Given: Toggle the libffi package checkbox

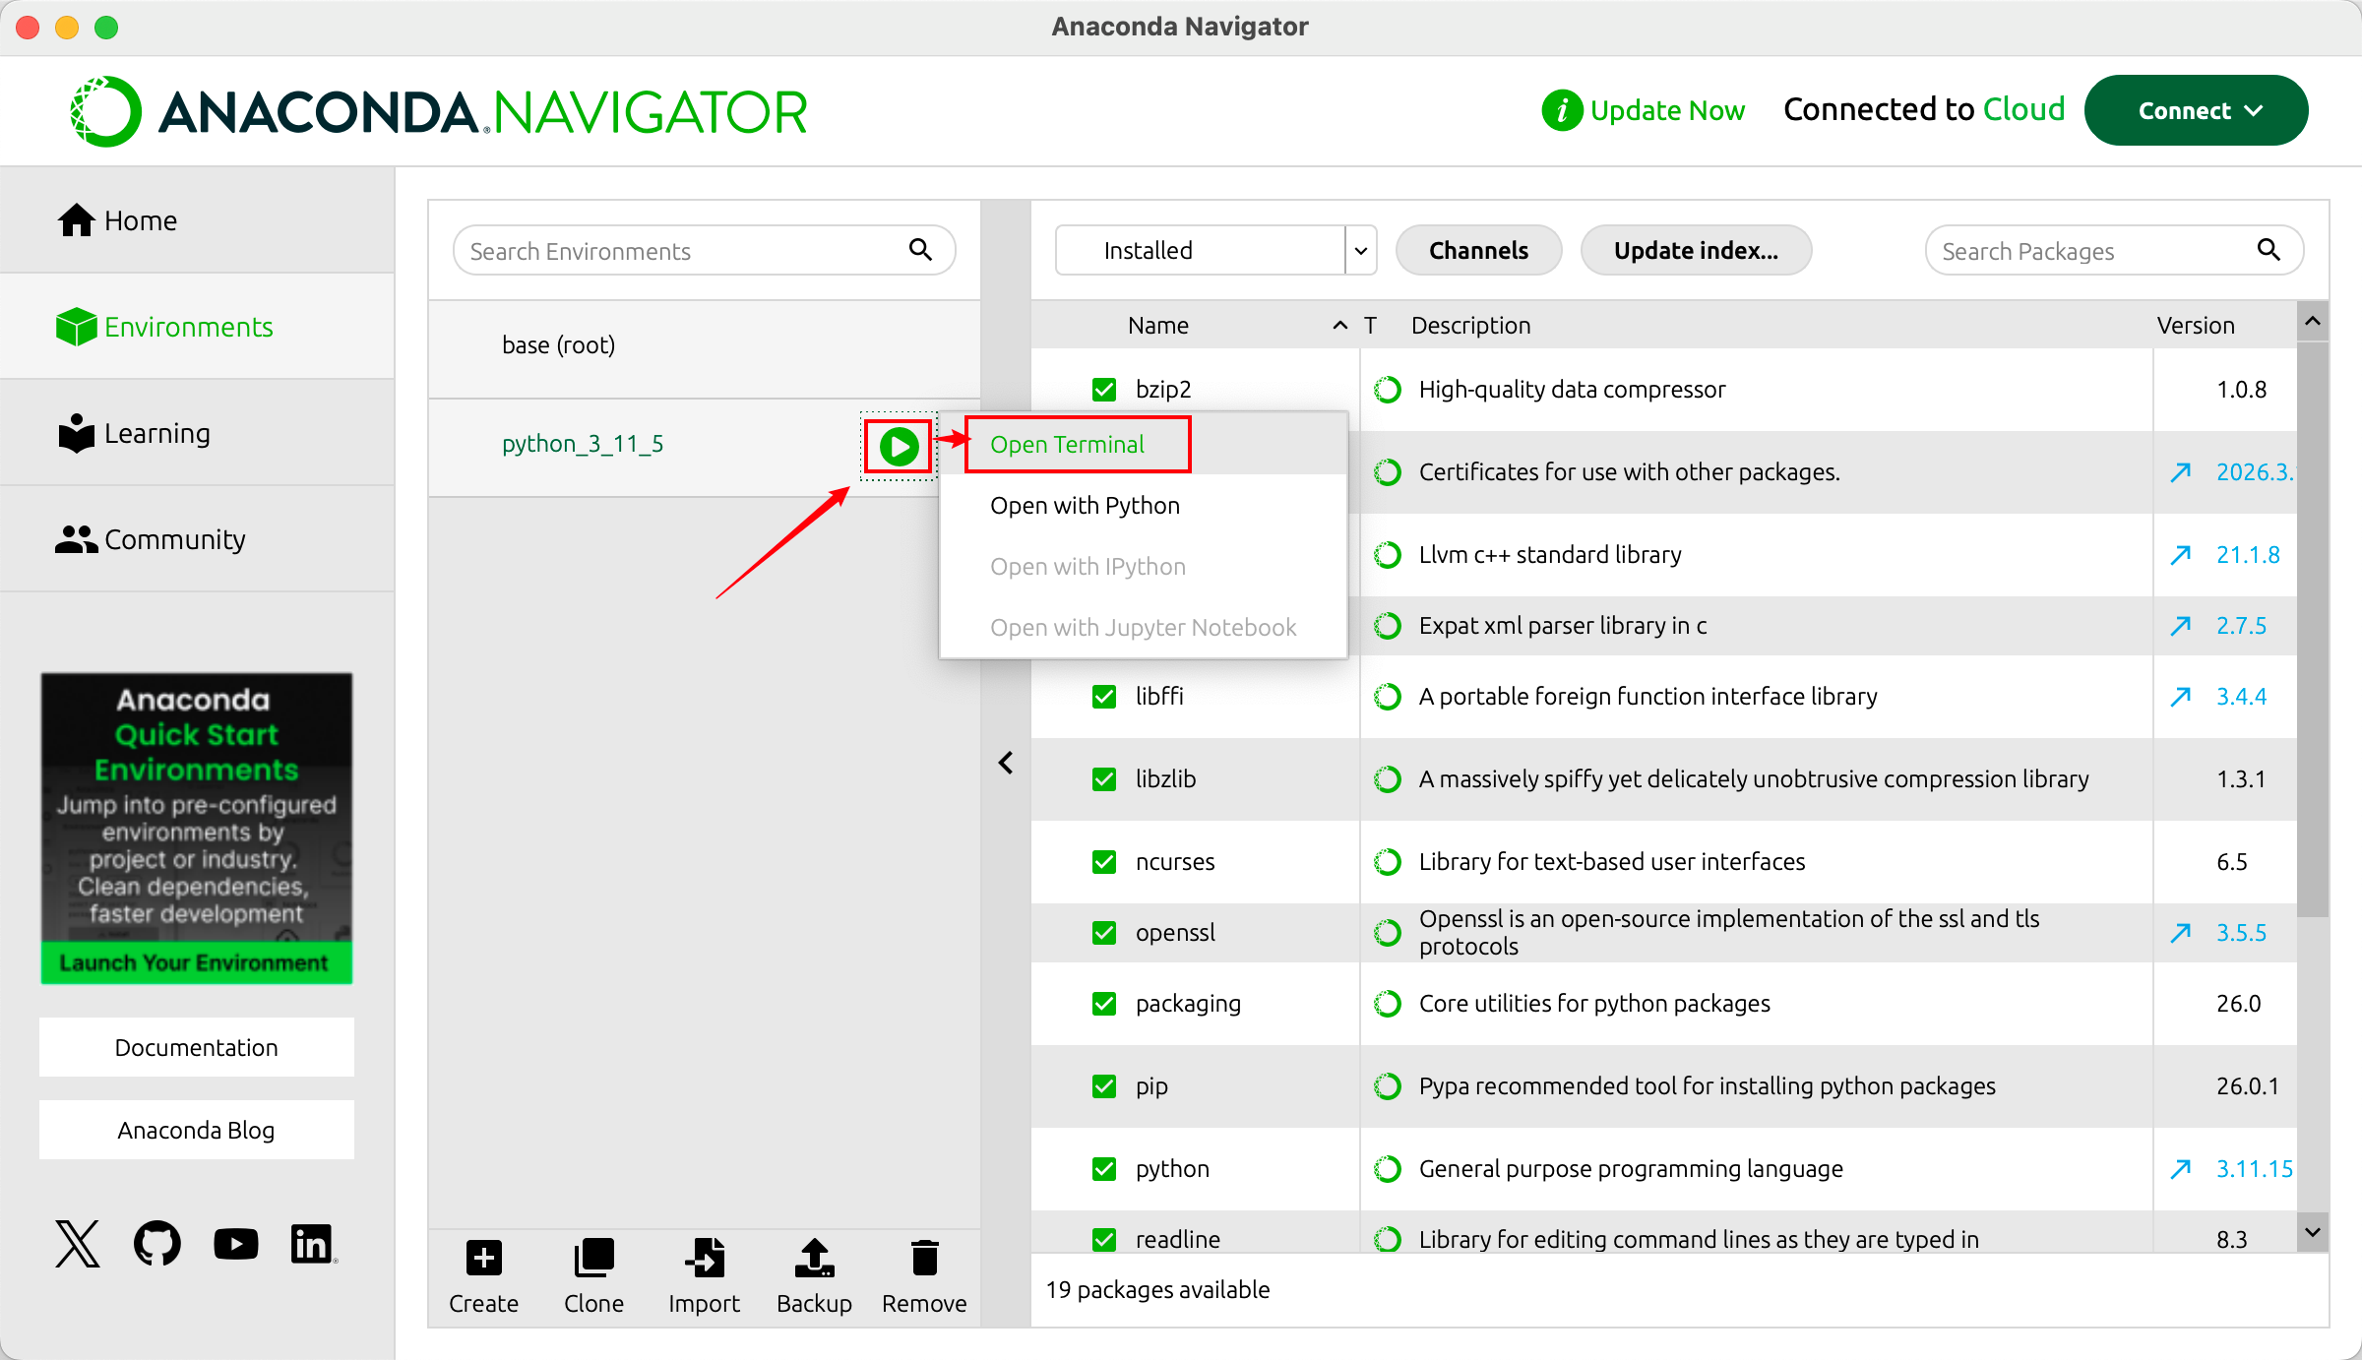Looking at the screenshot, I should [1104, 697].
